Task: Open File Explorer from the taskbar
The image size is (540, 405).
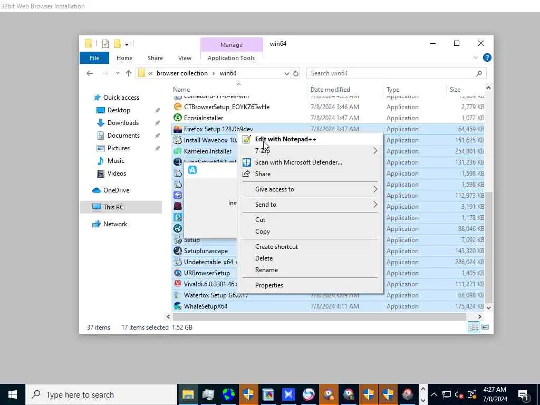Action: click(x=188, y=394)
